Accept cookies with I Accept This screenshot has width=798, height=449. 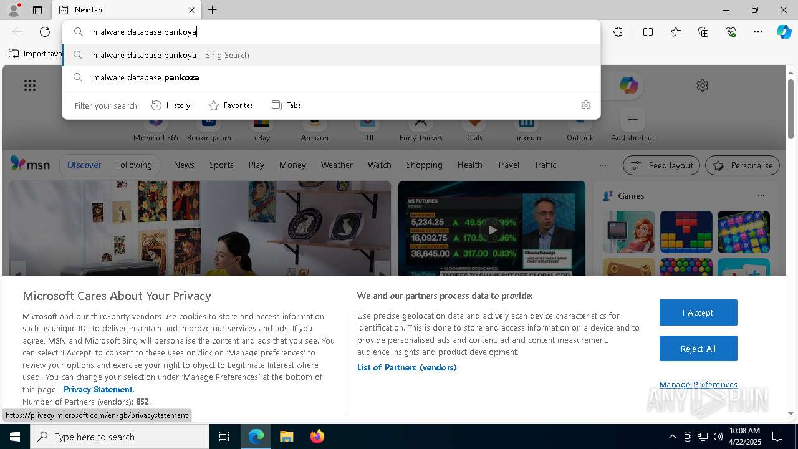698,312
